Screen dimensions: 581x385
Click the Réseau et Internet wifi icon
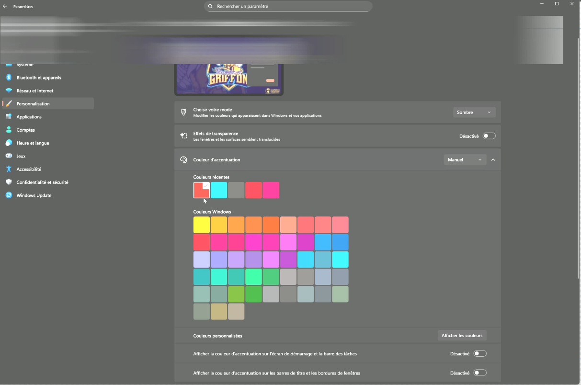[9, 91]
